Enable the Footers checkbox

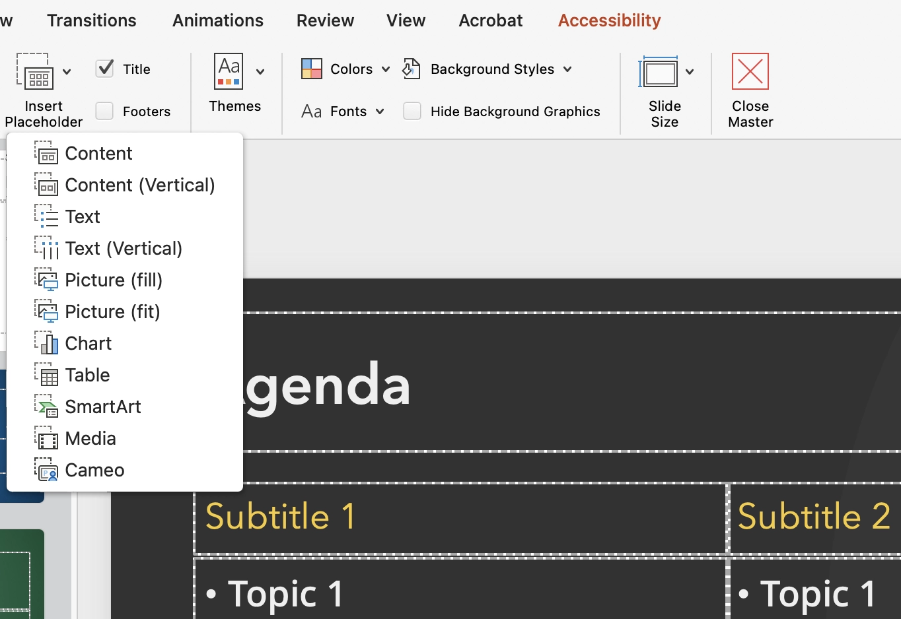pyautogui.click(x=104, y=111)
